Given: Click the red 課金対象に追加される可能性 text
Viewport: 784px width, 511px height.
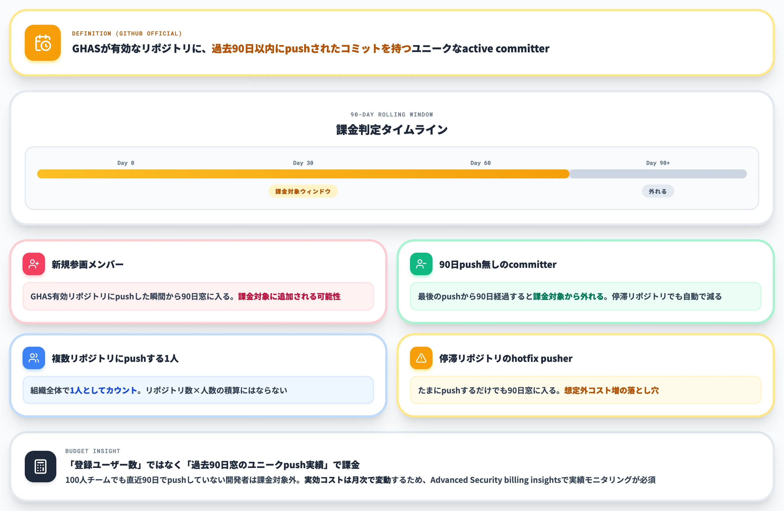Looking at the screenshot, I should tap(289, 296).
